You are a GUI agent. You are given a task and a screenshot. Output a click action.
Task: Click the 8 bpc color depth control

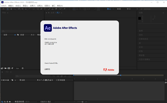coord(17,68)
